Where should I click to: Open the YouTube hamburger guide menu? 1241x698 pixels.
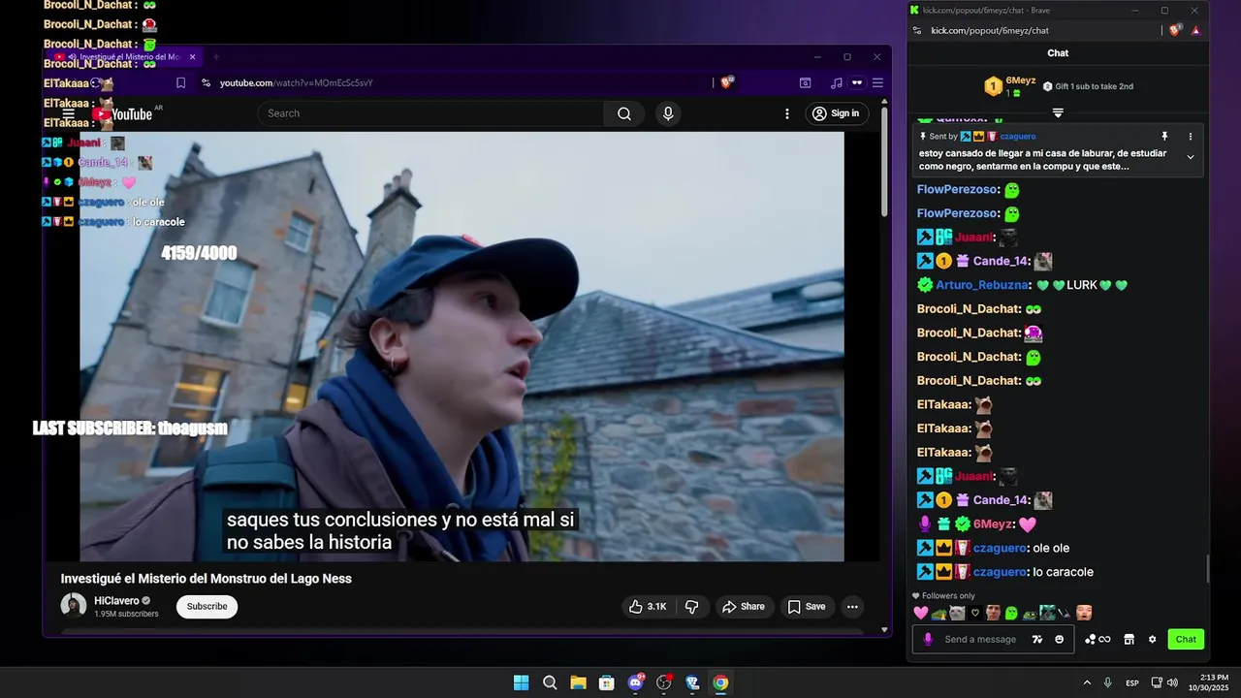69,113
